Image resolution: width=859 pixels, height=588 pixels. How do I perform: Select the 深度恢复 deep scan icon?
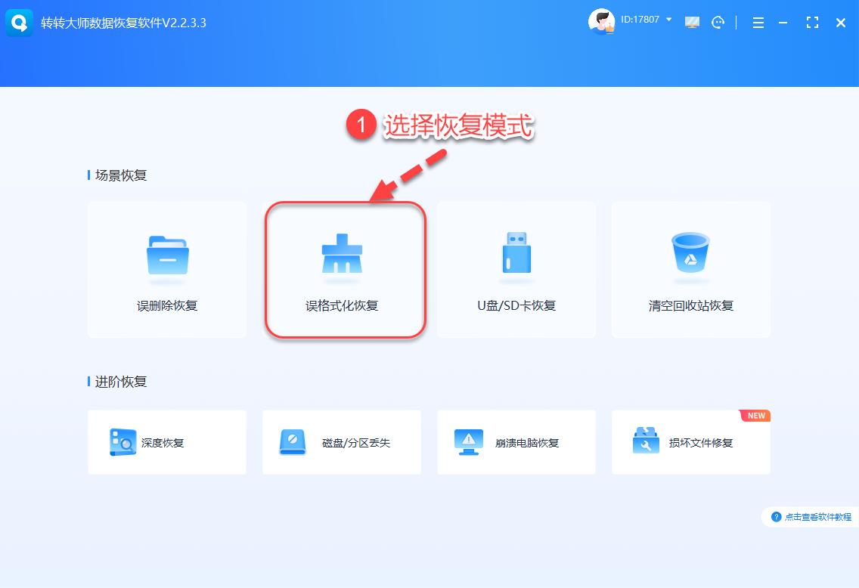pos(122,442)
